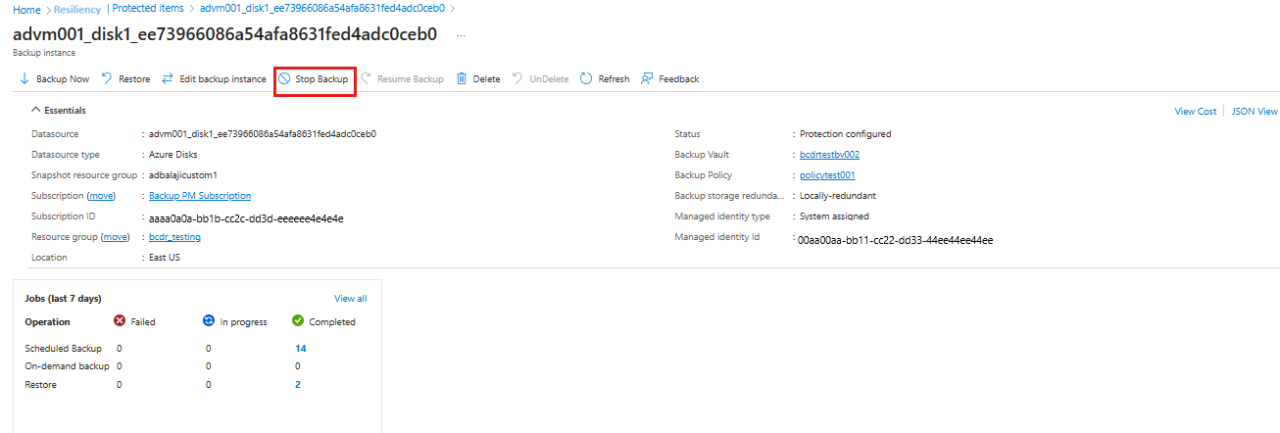The width and height of the screenshot is (1280, 433).
Task: Click the On-demand backup row label
Action: point(67,365)
